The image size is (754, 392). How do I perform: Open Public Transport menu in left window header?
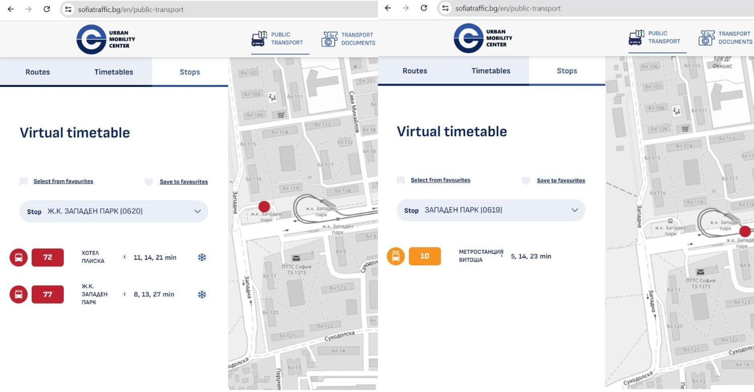click(x=277, y=39)
